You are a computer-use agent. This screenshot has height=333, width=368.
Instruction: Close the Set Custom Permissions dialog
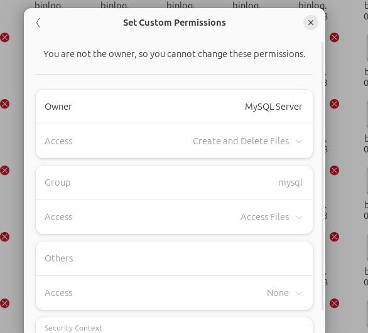pyautogui.click(x=311, y=23)
